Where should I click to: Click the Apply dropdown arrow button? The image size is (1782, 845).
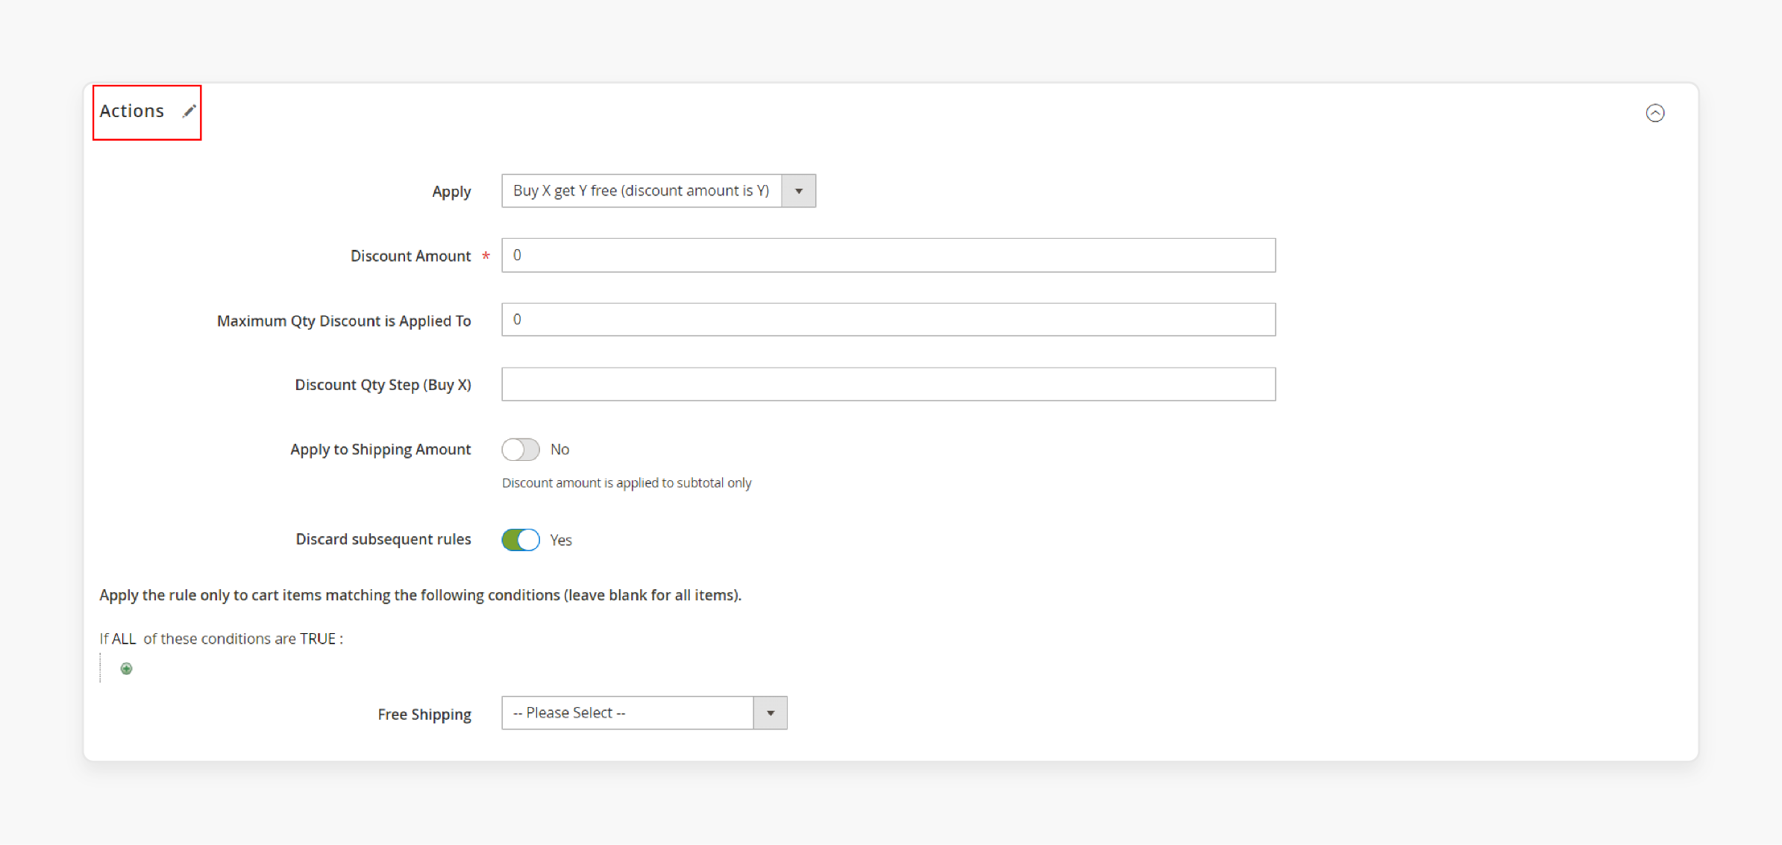tap(798, 191)
